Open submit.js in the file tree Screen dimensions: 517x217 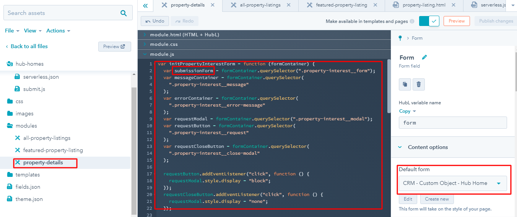coord(34,89)
